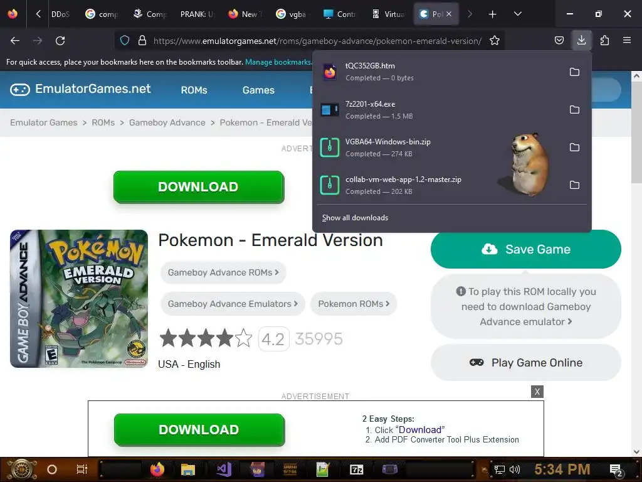Click the page scrollbar up arrow
Screen dimensions: 642x482
point(636,76)
